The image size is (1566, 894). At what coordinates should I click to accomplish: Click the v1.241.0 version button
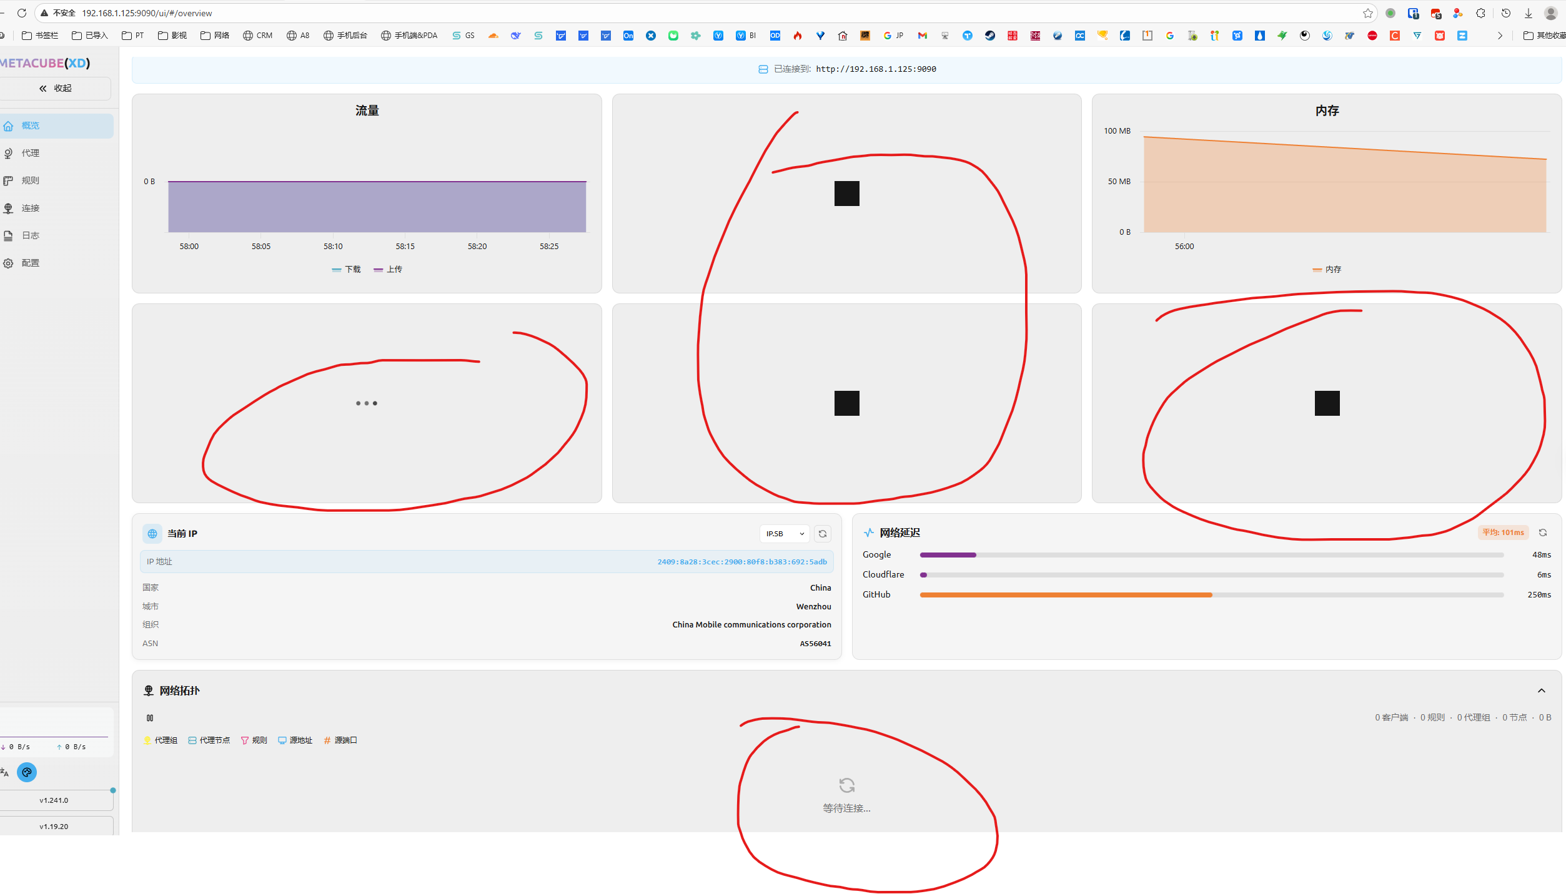click(54, 800)
